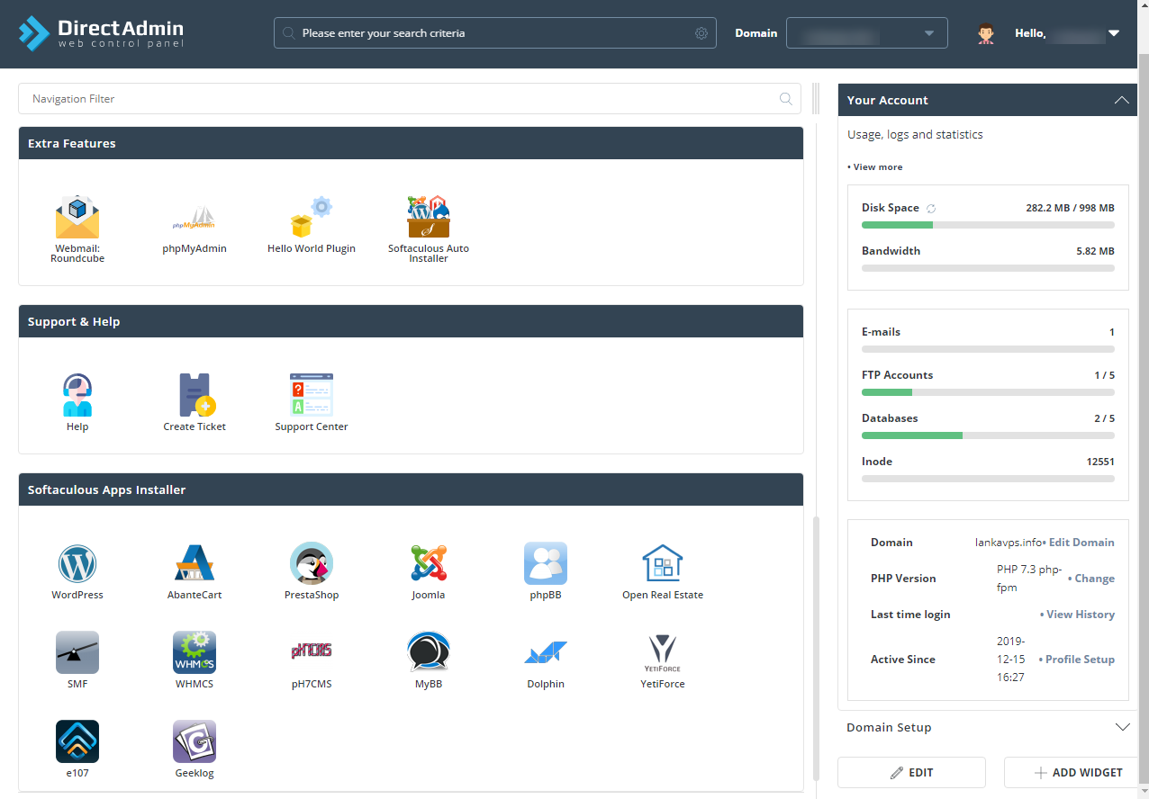Select the AbanteCart app
The width and height of the screenshot is (1149, 799).
[x=195, y=570]
